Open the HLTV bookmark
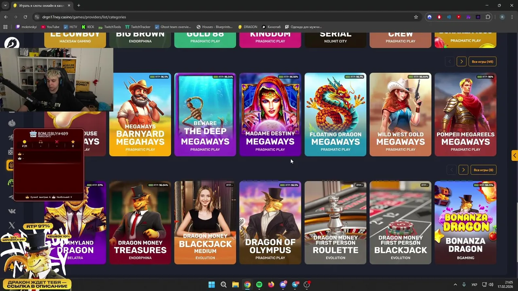Image resolution: width=518 pixels, height=291 pixels. tap(70, 27)
